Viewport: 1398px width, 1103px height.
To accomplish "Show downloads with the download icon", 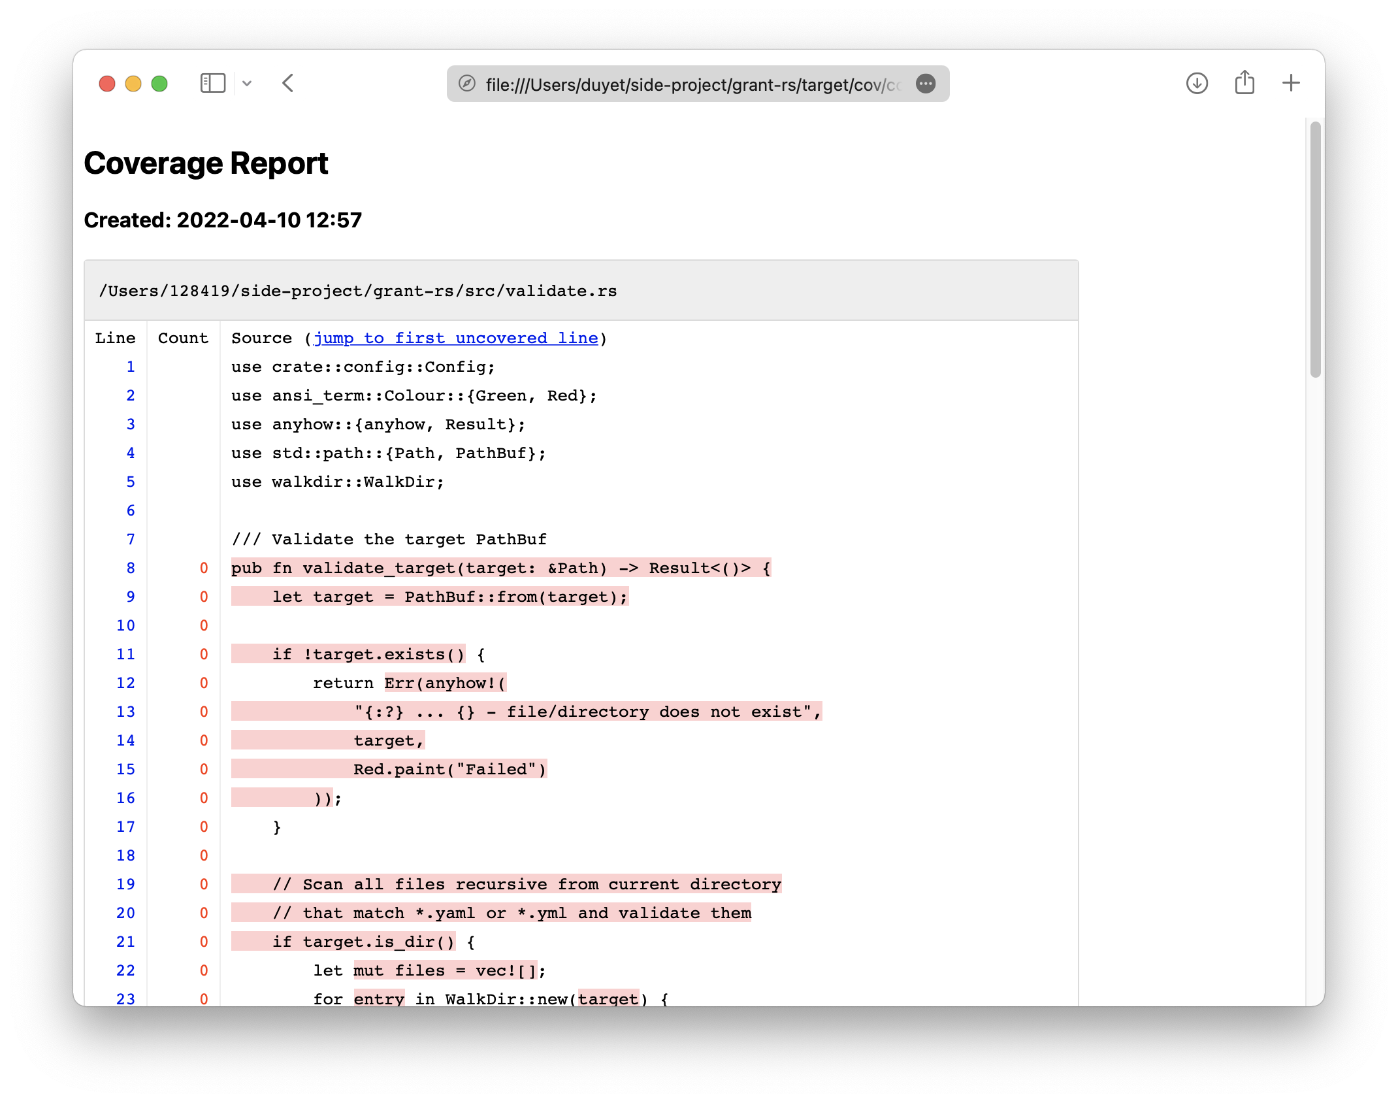I will point(1197,83).
